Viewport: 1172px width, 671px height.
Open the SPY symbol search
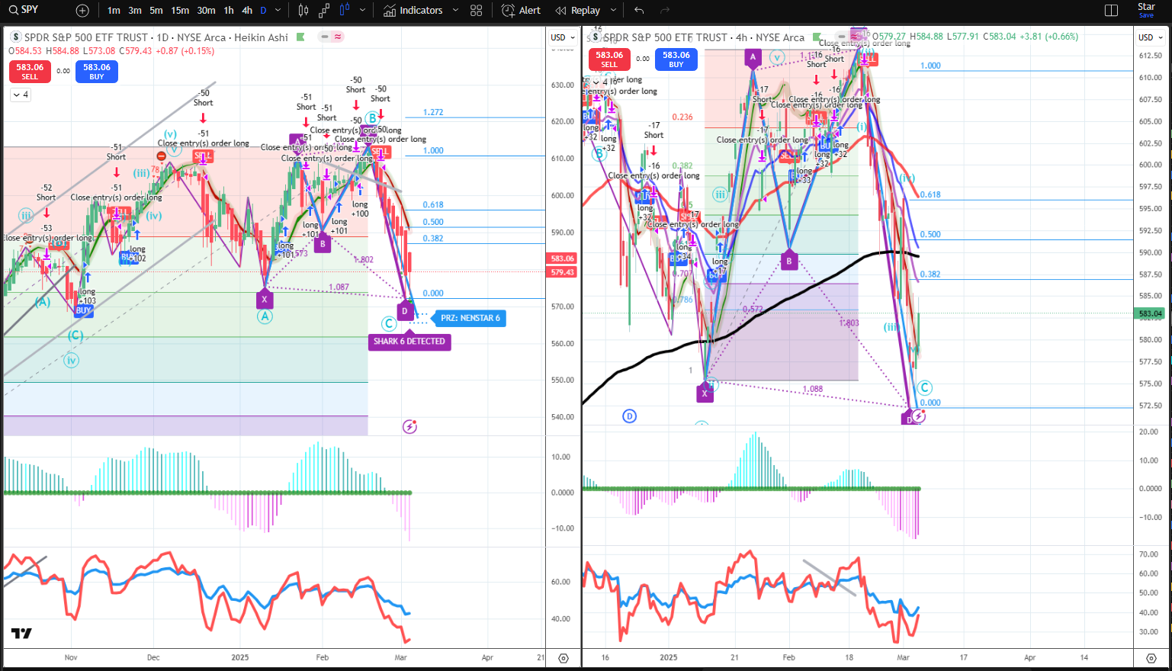point(23,10)
